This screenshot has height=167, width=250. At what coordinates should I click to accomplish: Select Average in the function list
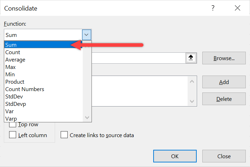43,60
